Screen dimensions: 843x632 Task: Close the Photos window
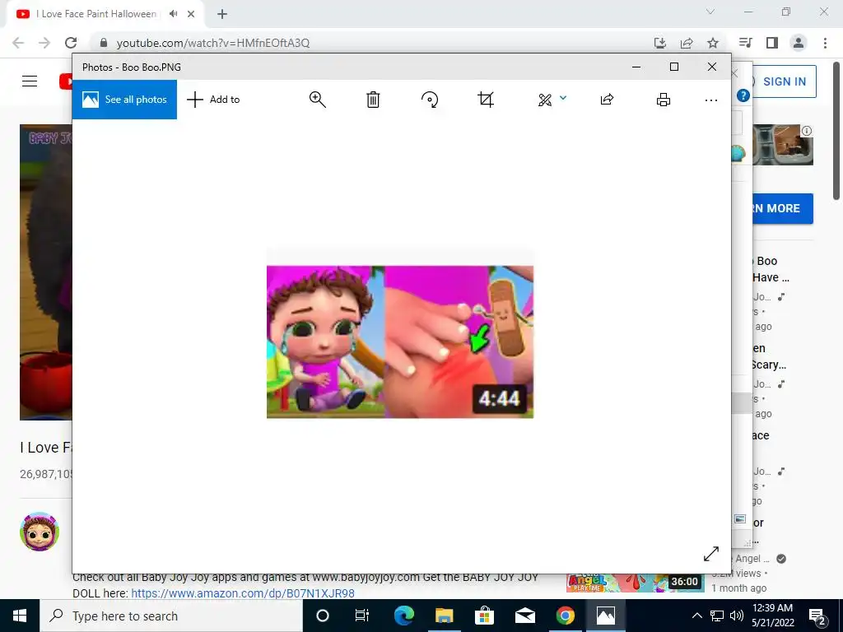point(712,67)
